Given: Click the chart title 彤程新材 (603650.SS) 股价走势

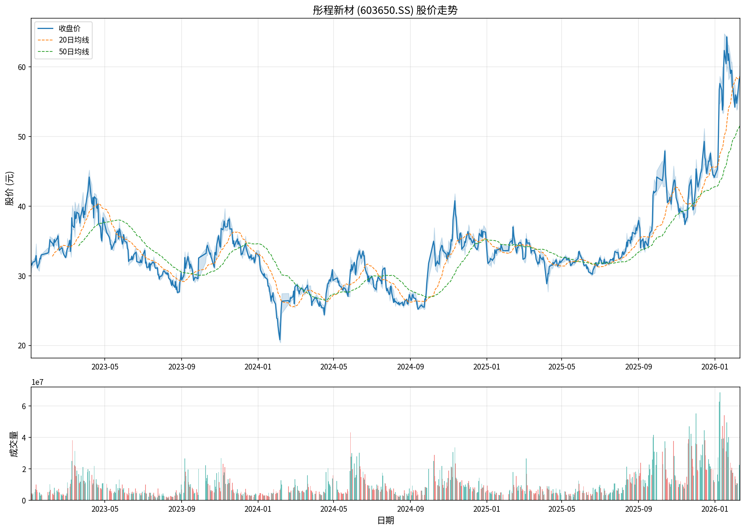Looking at the screenshot, I should (385, 10).
